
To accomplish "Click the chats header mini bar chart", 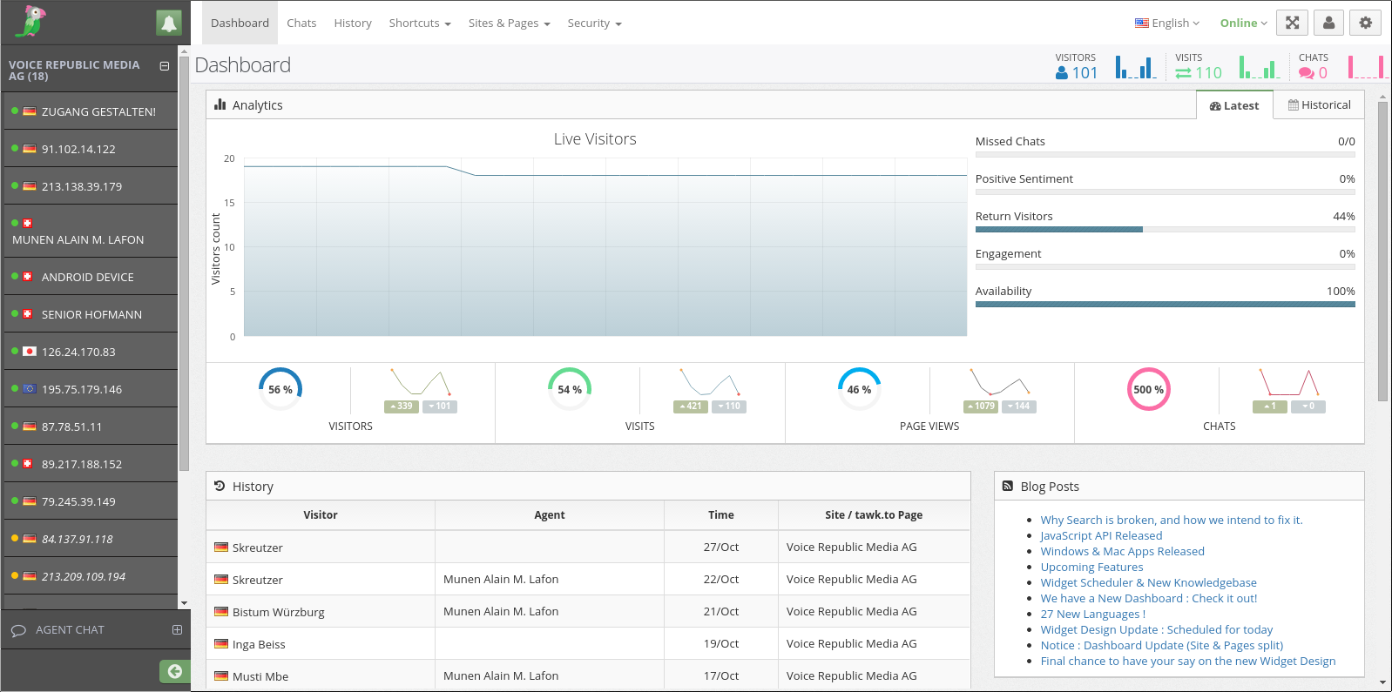I will point(1367,67).
